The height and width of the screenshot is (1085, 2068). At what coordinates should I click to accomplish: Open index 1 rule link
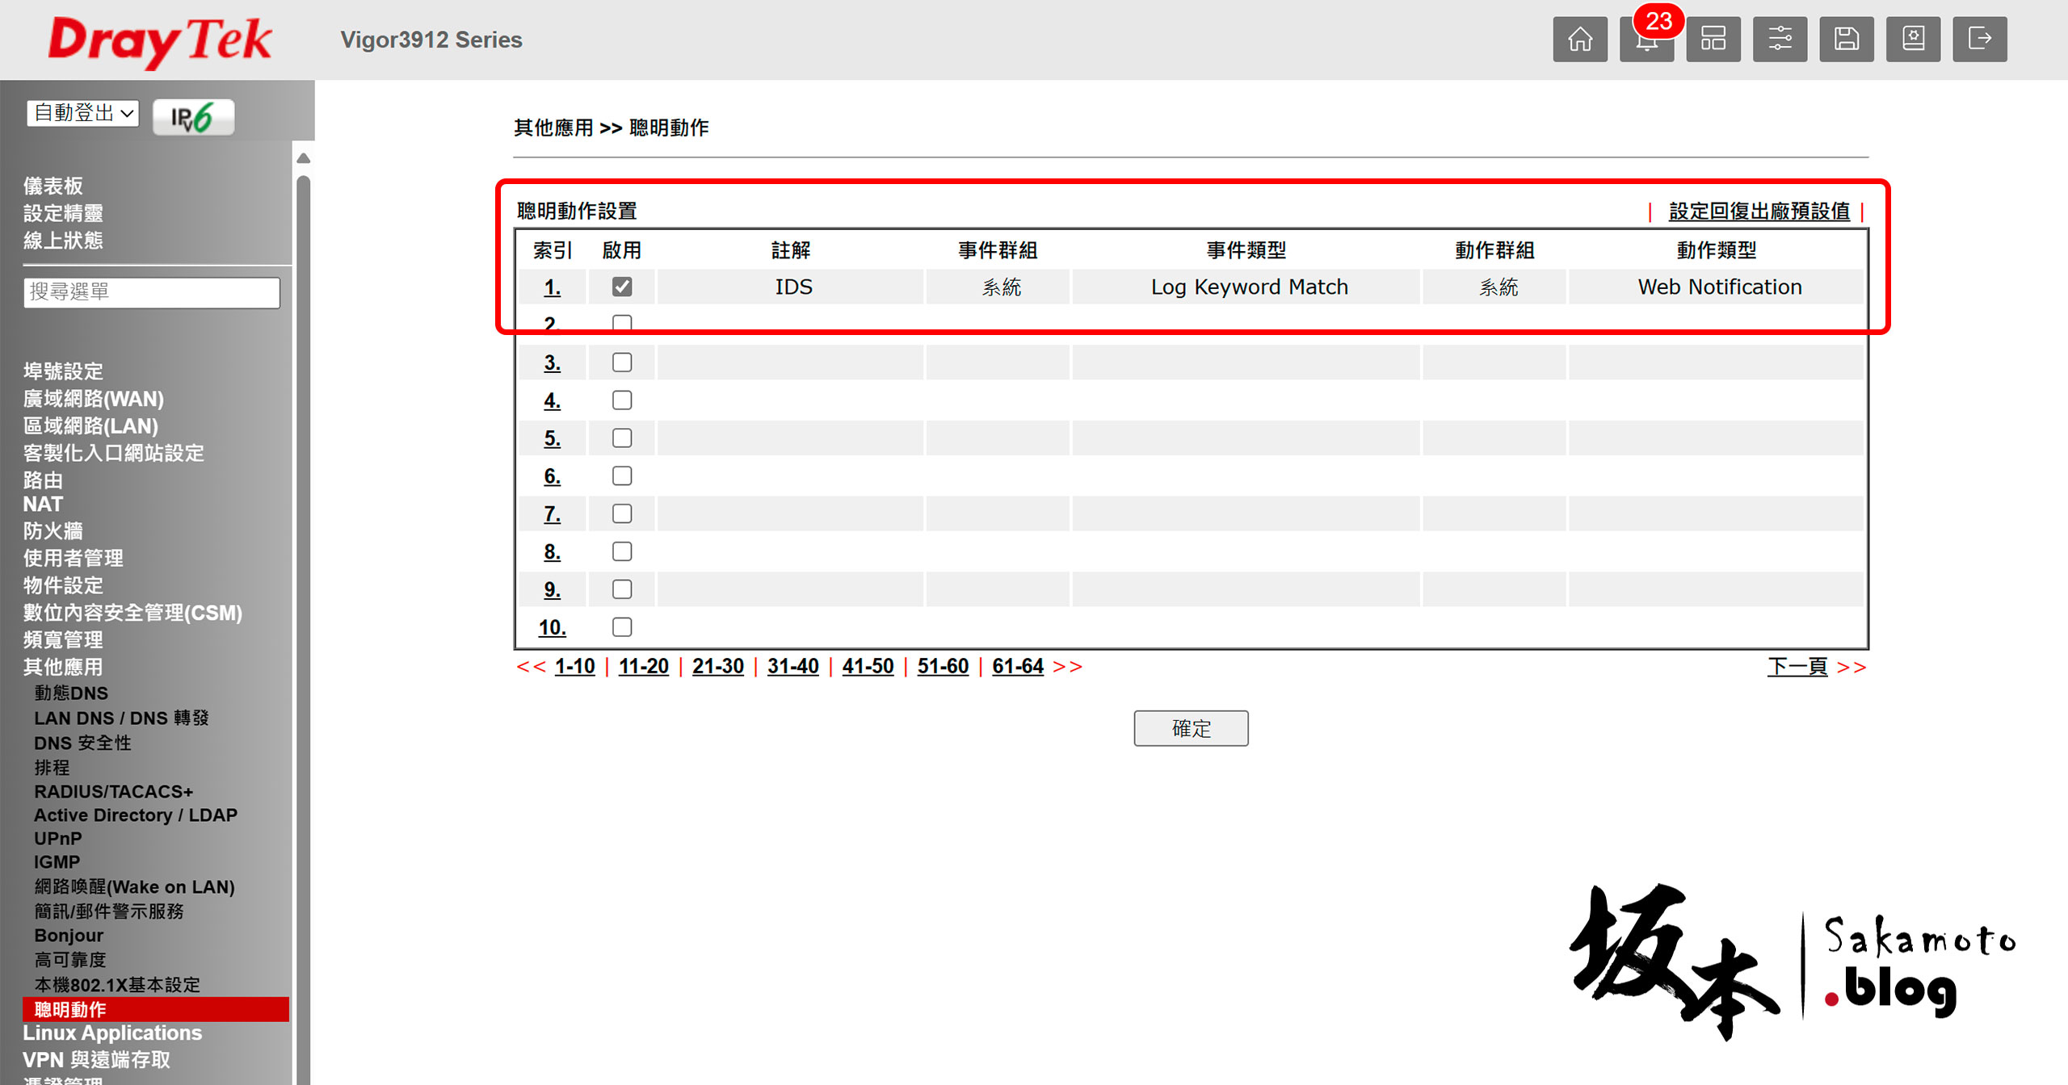[x=552, y=287]
